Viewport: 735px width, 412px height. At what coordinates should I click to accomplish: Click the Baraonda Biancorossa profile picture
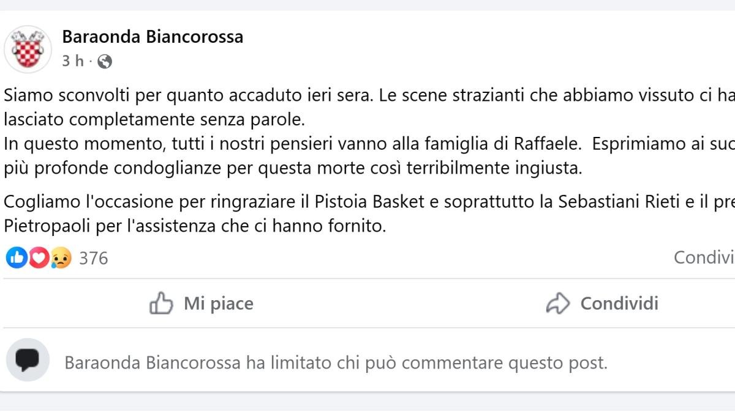coord(28,49)
